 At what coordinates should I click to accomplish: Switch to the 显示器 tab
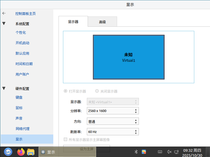tap(73, 21)
